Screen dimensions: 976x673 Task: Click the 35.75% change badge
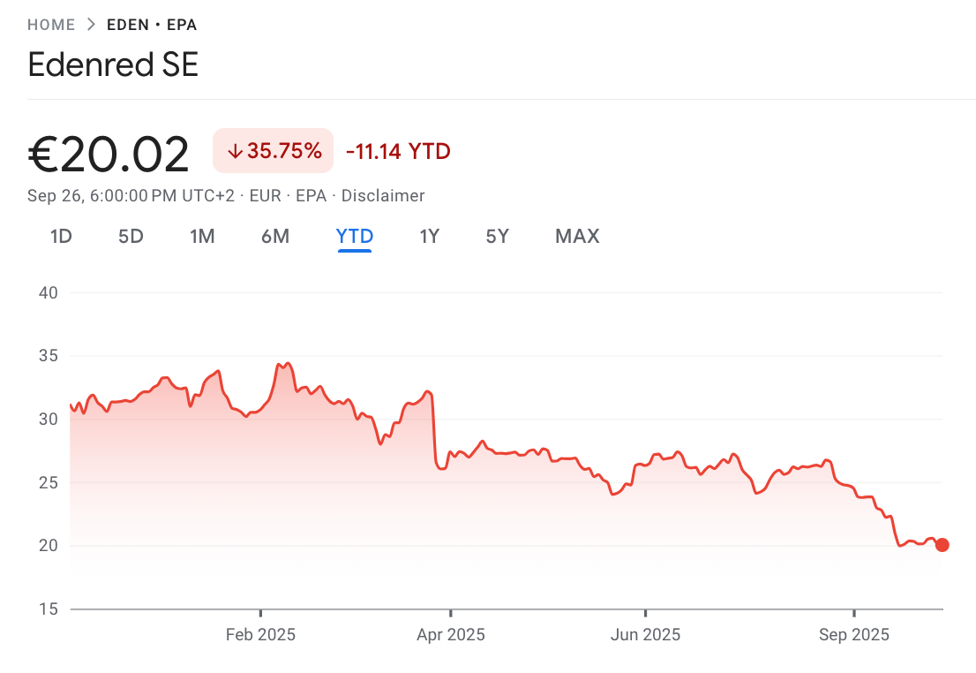pos(273,150)
